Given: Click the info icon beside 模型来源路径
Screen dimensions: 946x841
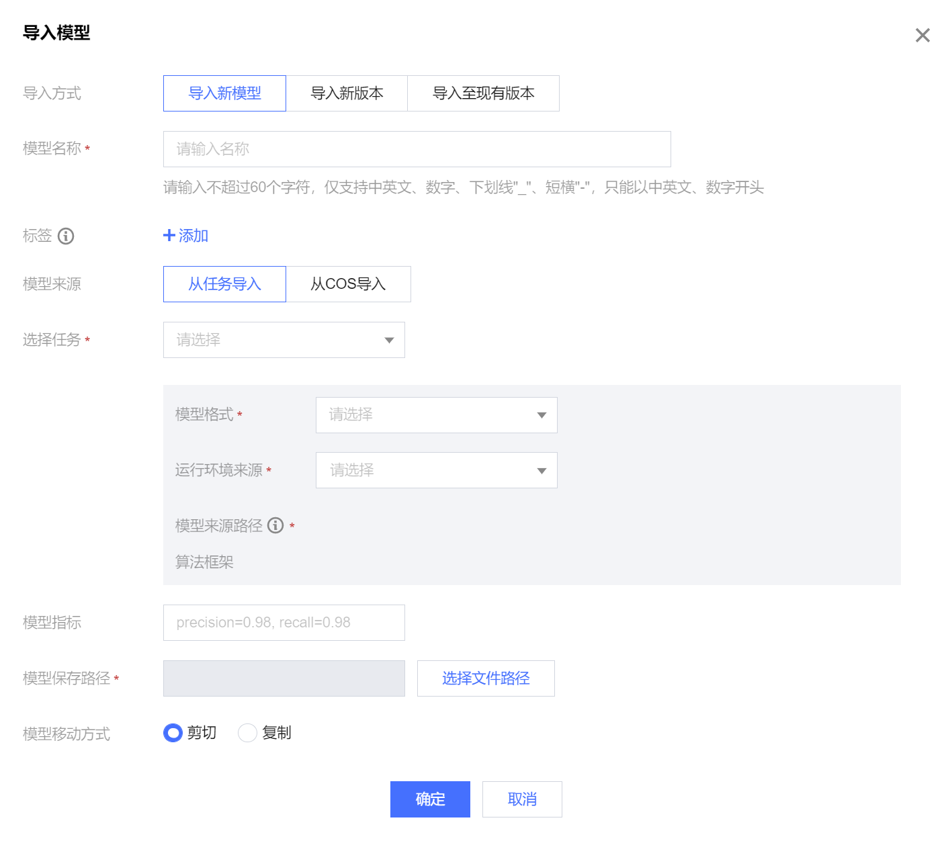Looking at the screenshot, I should point(275,525).
